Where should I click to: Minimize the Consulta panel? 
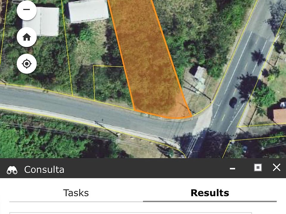pyautogui.click(x=232, y=169)
